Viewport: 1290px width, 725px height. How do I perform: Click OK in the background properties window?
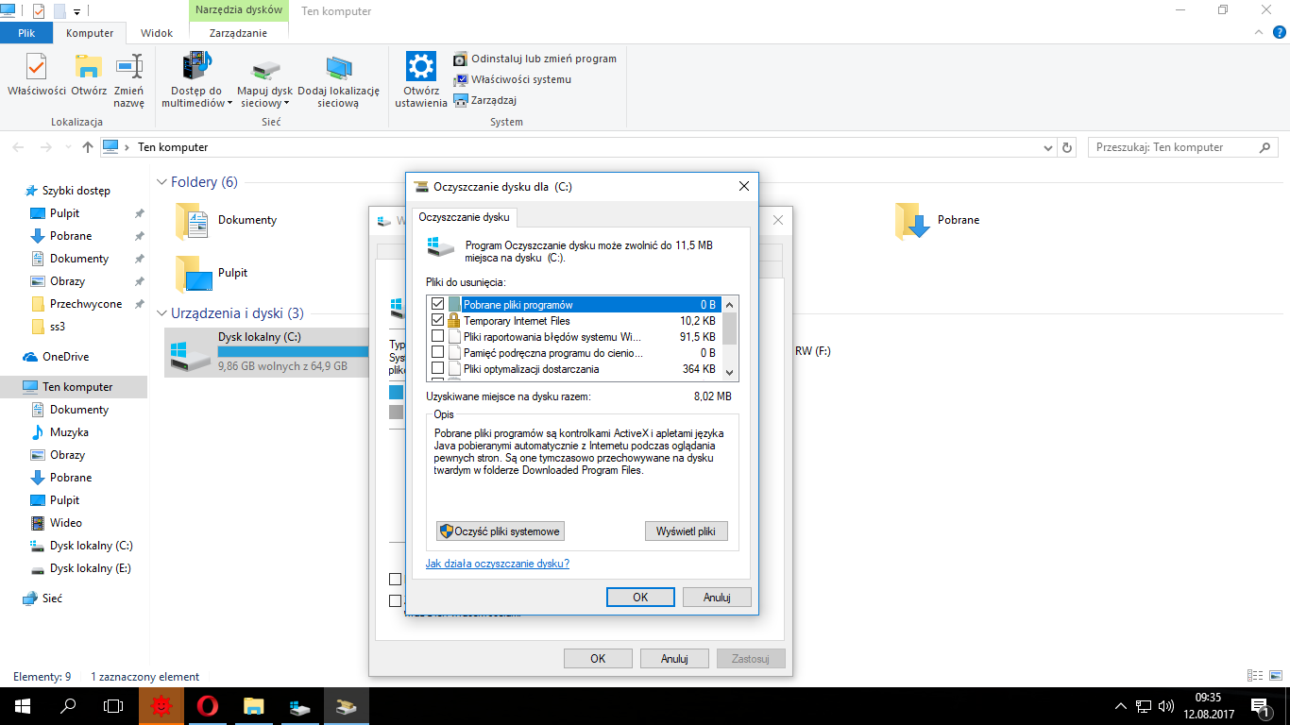click(598, 659)
